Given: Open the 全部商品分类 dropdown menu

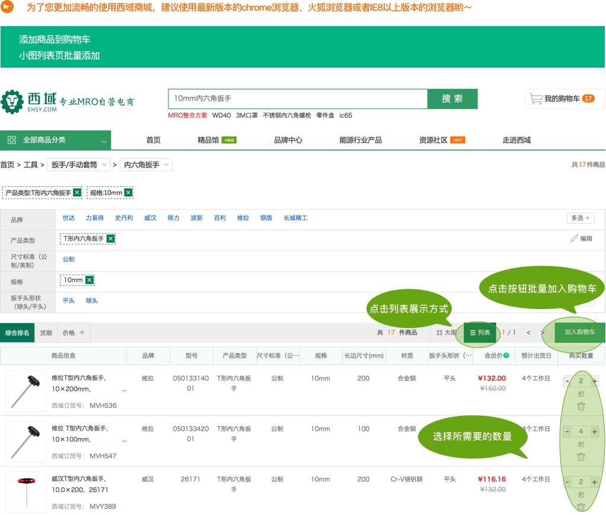Looking at the screenshot, I should pos(56,141).
